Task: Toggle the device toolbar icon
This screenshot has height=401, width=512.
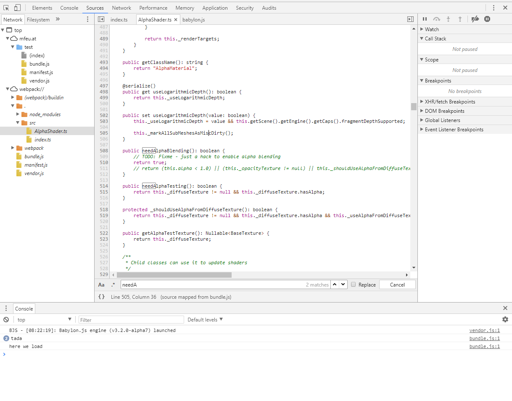Action: 17,8
